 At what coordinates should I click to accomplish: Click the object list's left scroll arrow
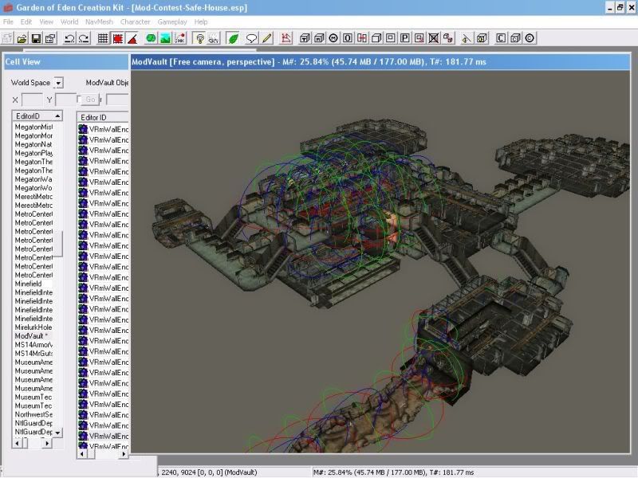point(82,454)
